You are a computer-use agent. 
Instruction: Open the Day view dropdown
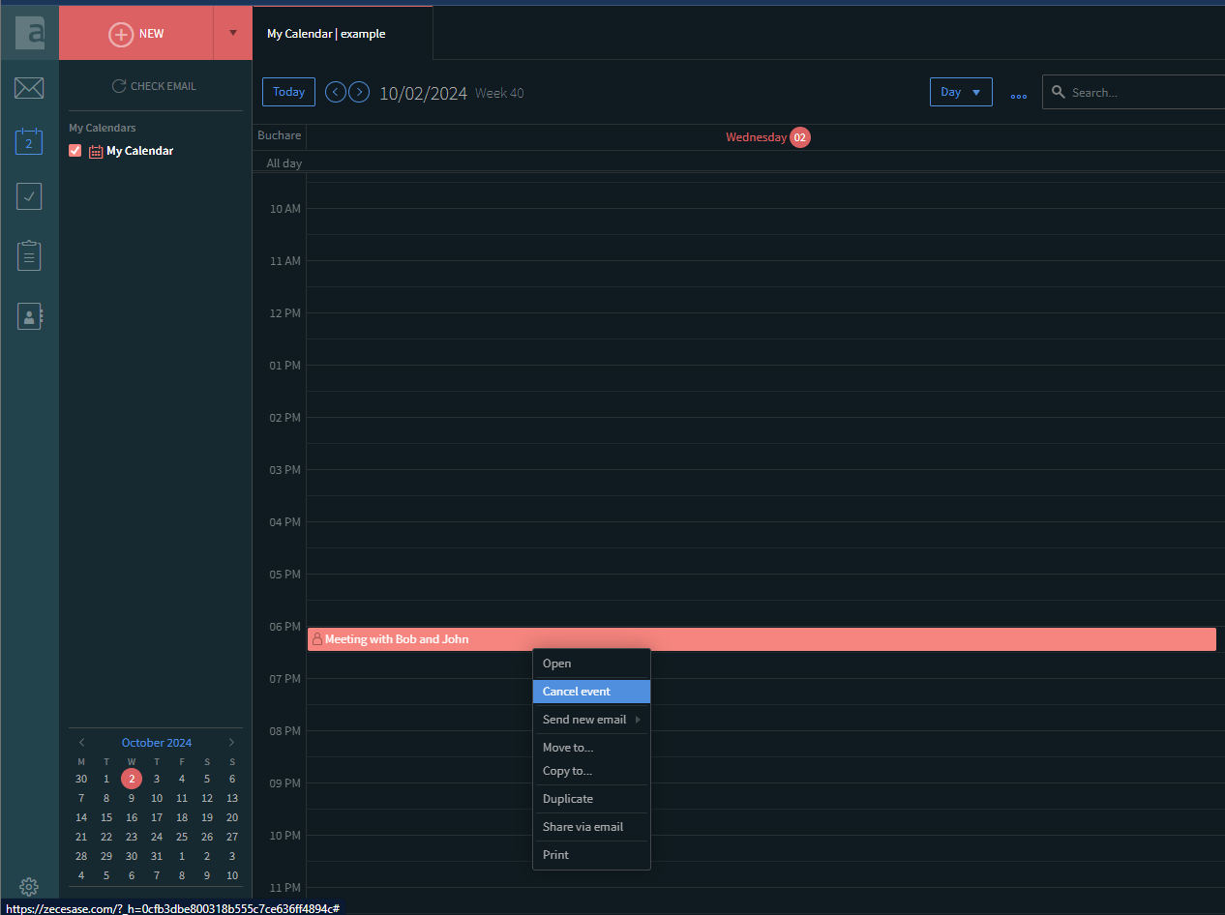tap(960, 92)
